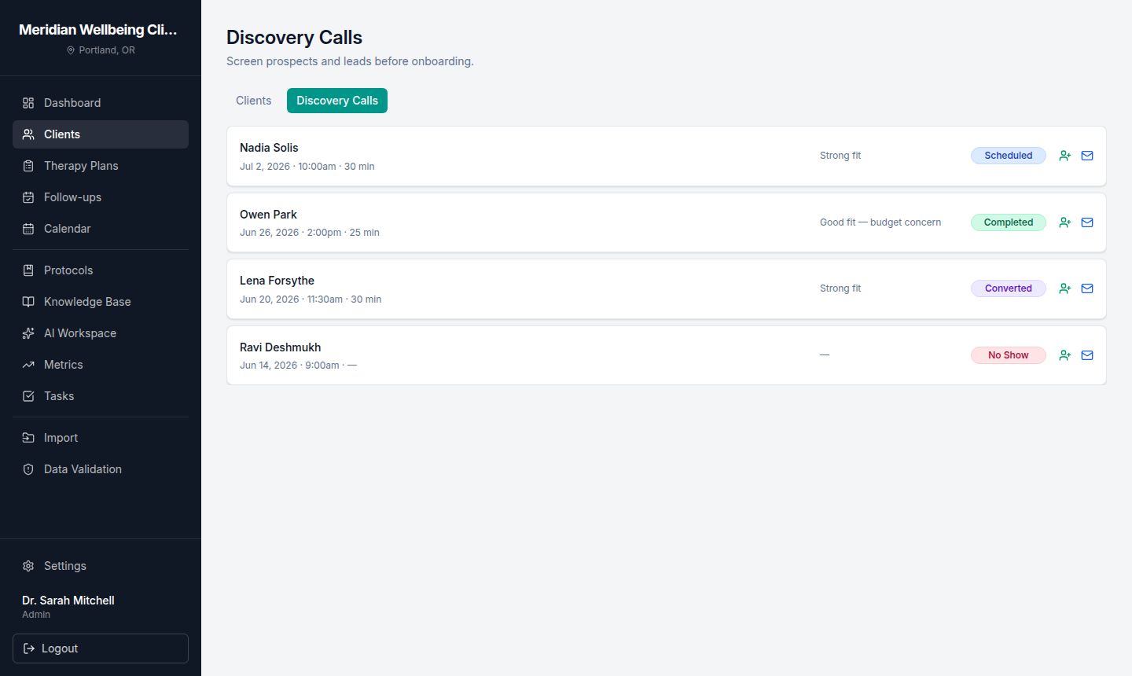Viewport: 1132px width, 676px height.
Task: Click the Knowledge Base open-book icon
Action: pos(28,302)
